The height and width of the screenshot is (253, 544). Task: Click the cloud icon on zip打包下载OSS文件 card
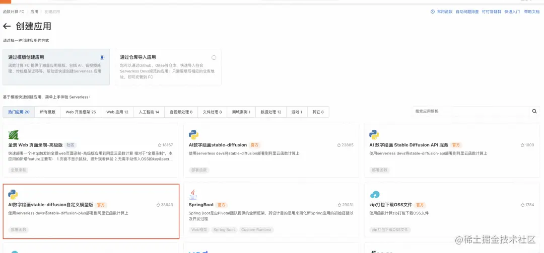click(x=375, y=195)
